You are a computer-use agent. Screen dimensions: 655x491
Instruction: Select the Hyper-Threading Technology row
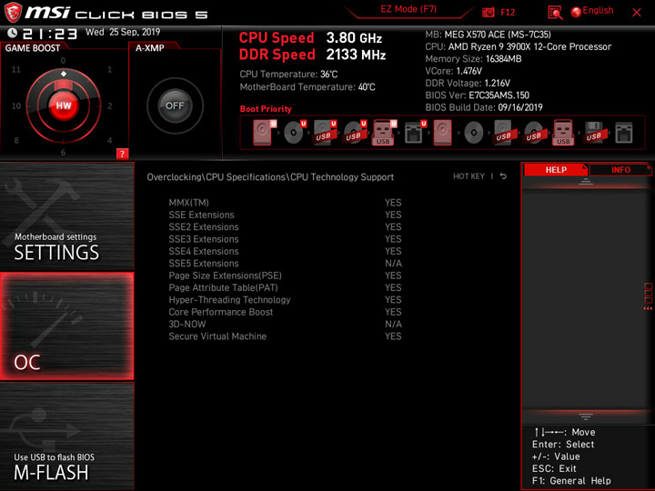pyautogui.click(x=285, y=300)
